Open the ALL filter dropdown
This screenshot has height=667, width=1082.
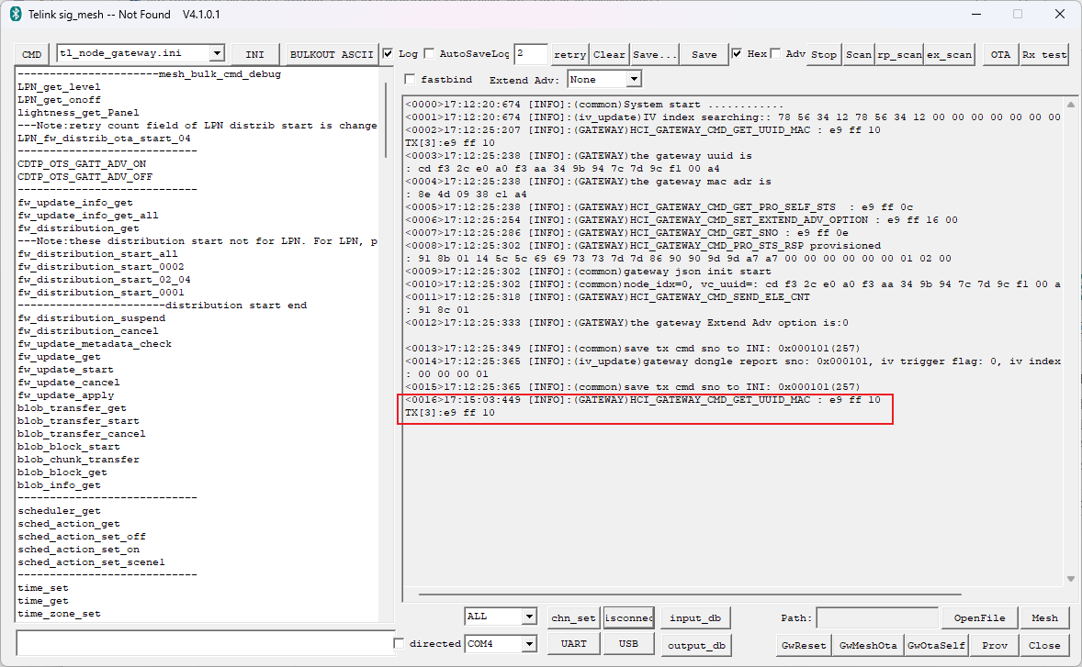click(529, 616)
